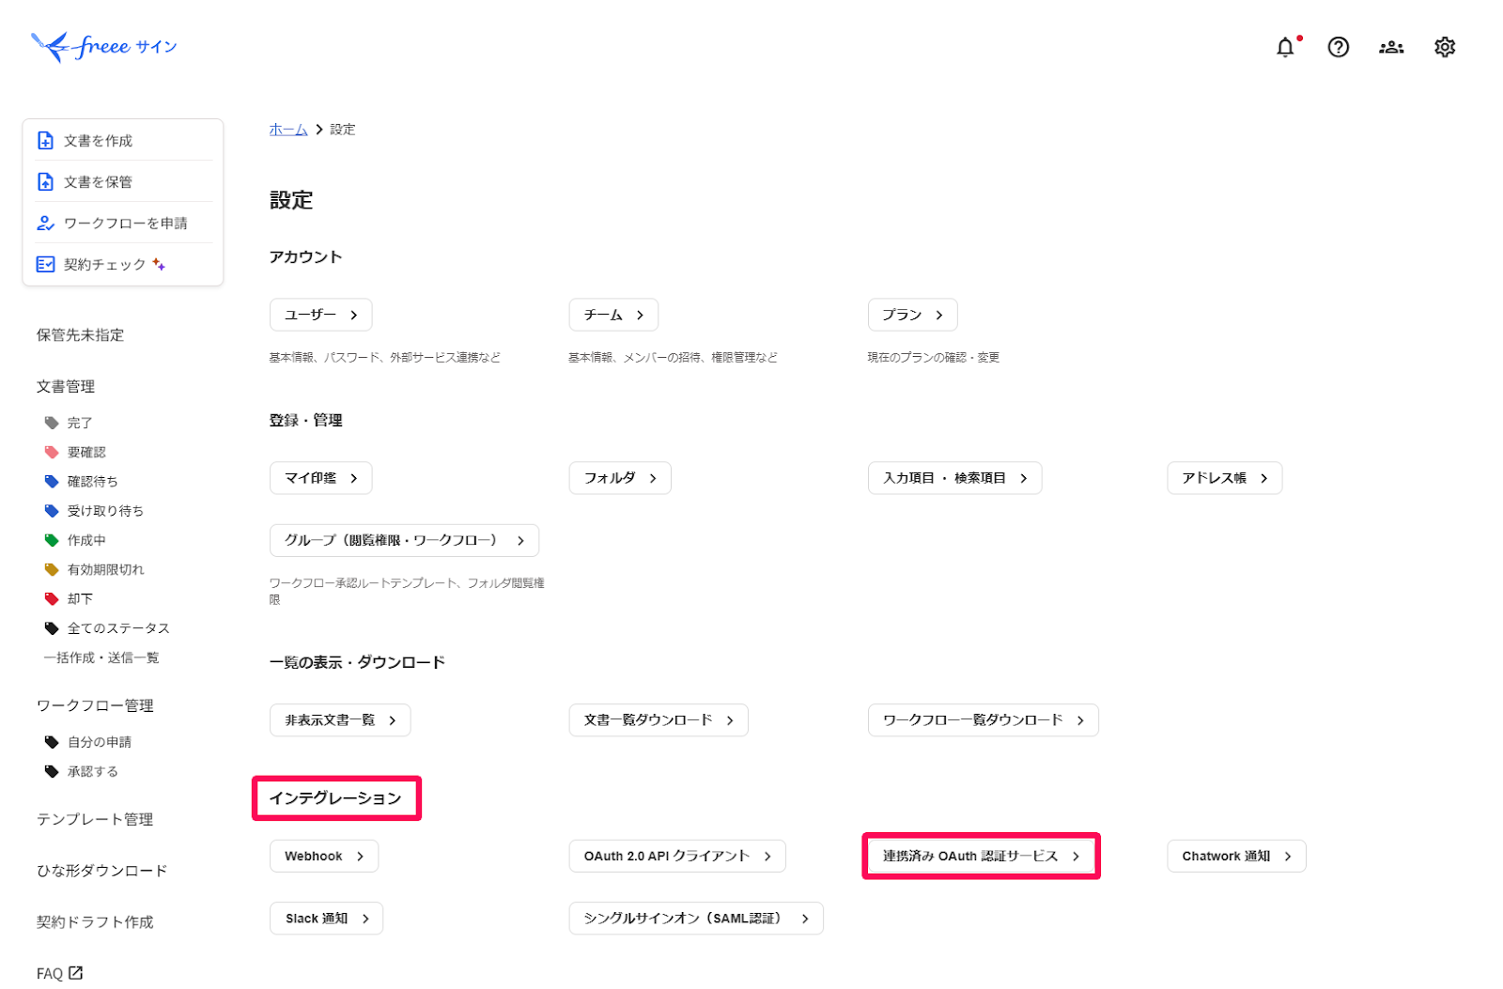Click the ワークフローを申請 label

[126, 224]
